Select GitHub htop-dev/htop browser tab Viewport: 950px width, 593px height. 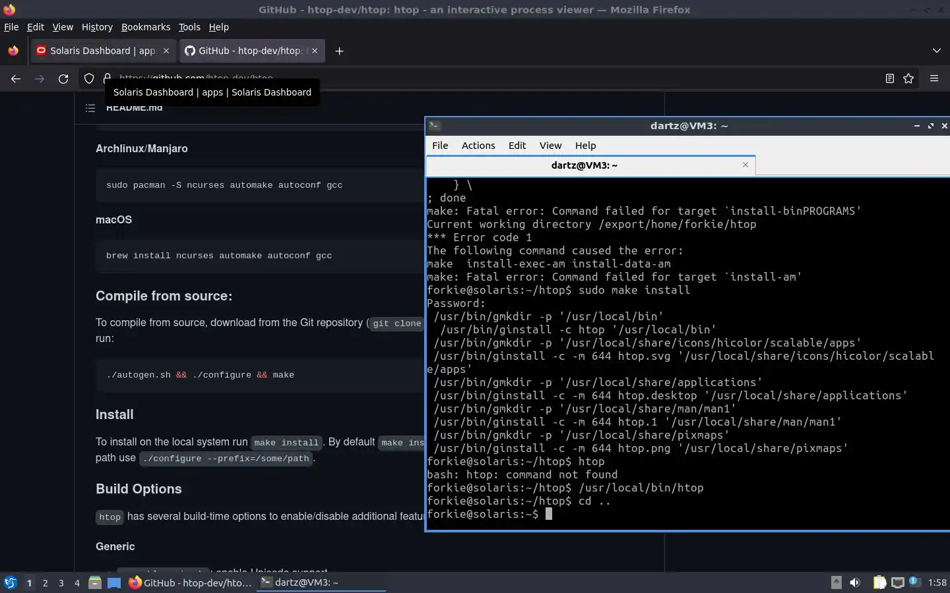tap(251, 51)
